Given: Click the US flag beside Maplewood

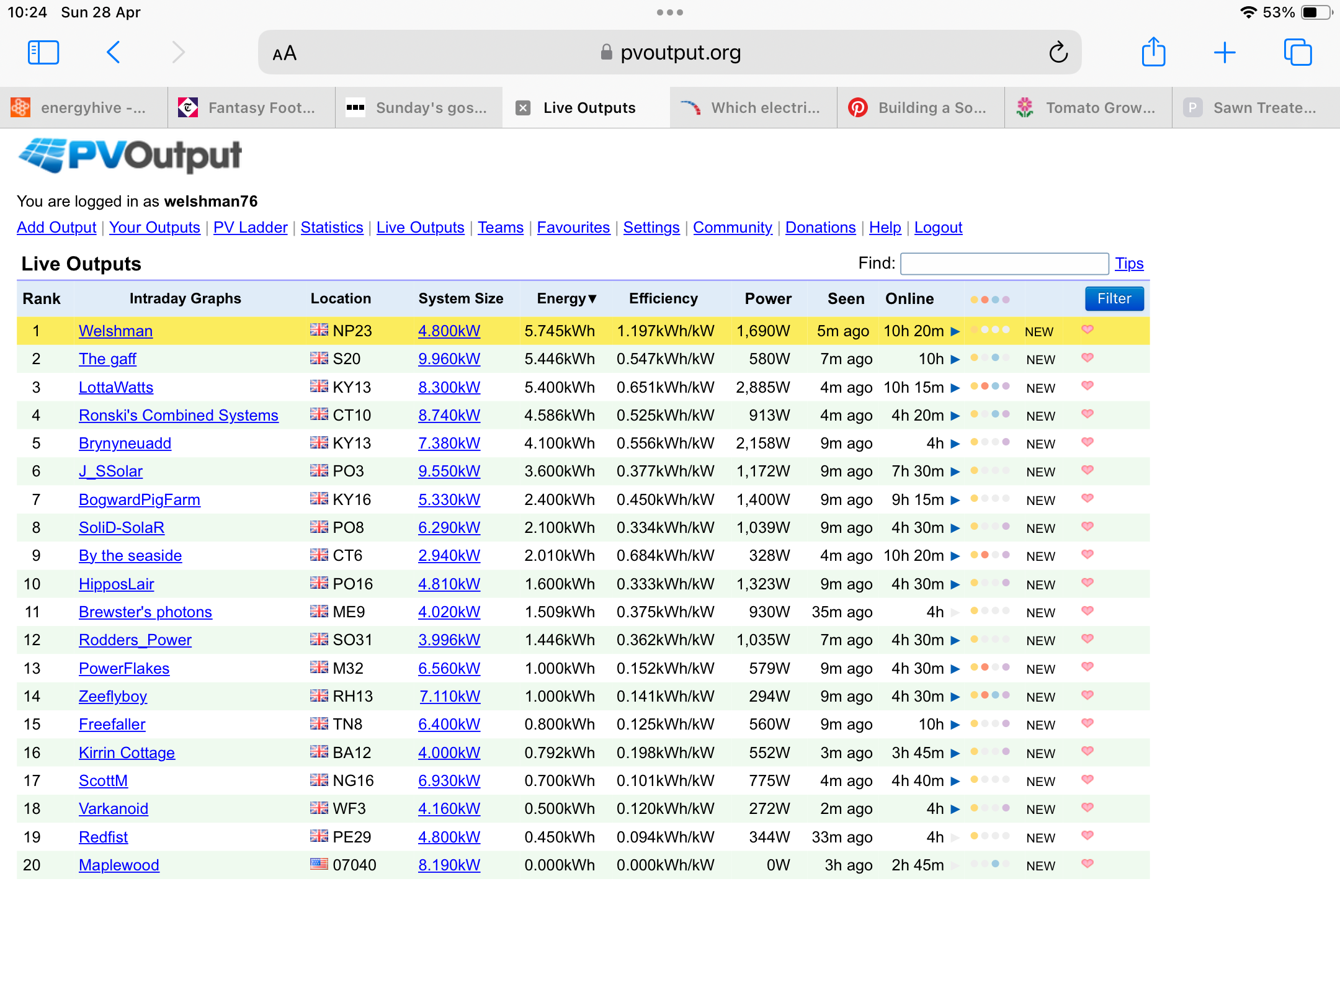Looking at the screenshot, I should 319,865.
